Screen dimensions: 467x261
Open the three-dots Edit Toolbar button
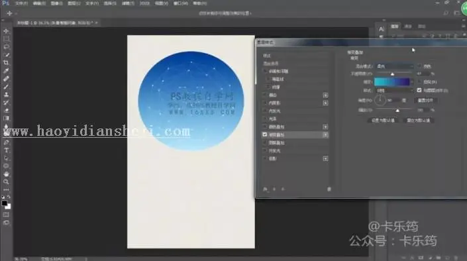pos(6,189)
